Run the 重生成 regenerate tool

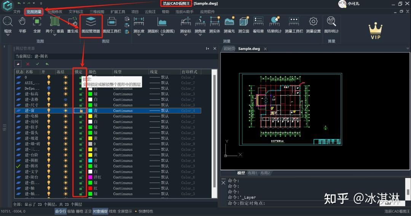tap(73, 21)
